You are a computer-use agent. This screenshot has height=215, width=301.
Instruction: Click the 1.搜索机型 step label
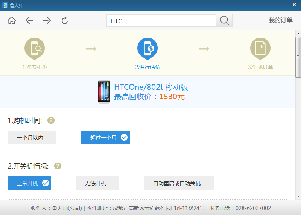click(35, 67)
